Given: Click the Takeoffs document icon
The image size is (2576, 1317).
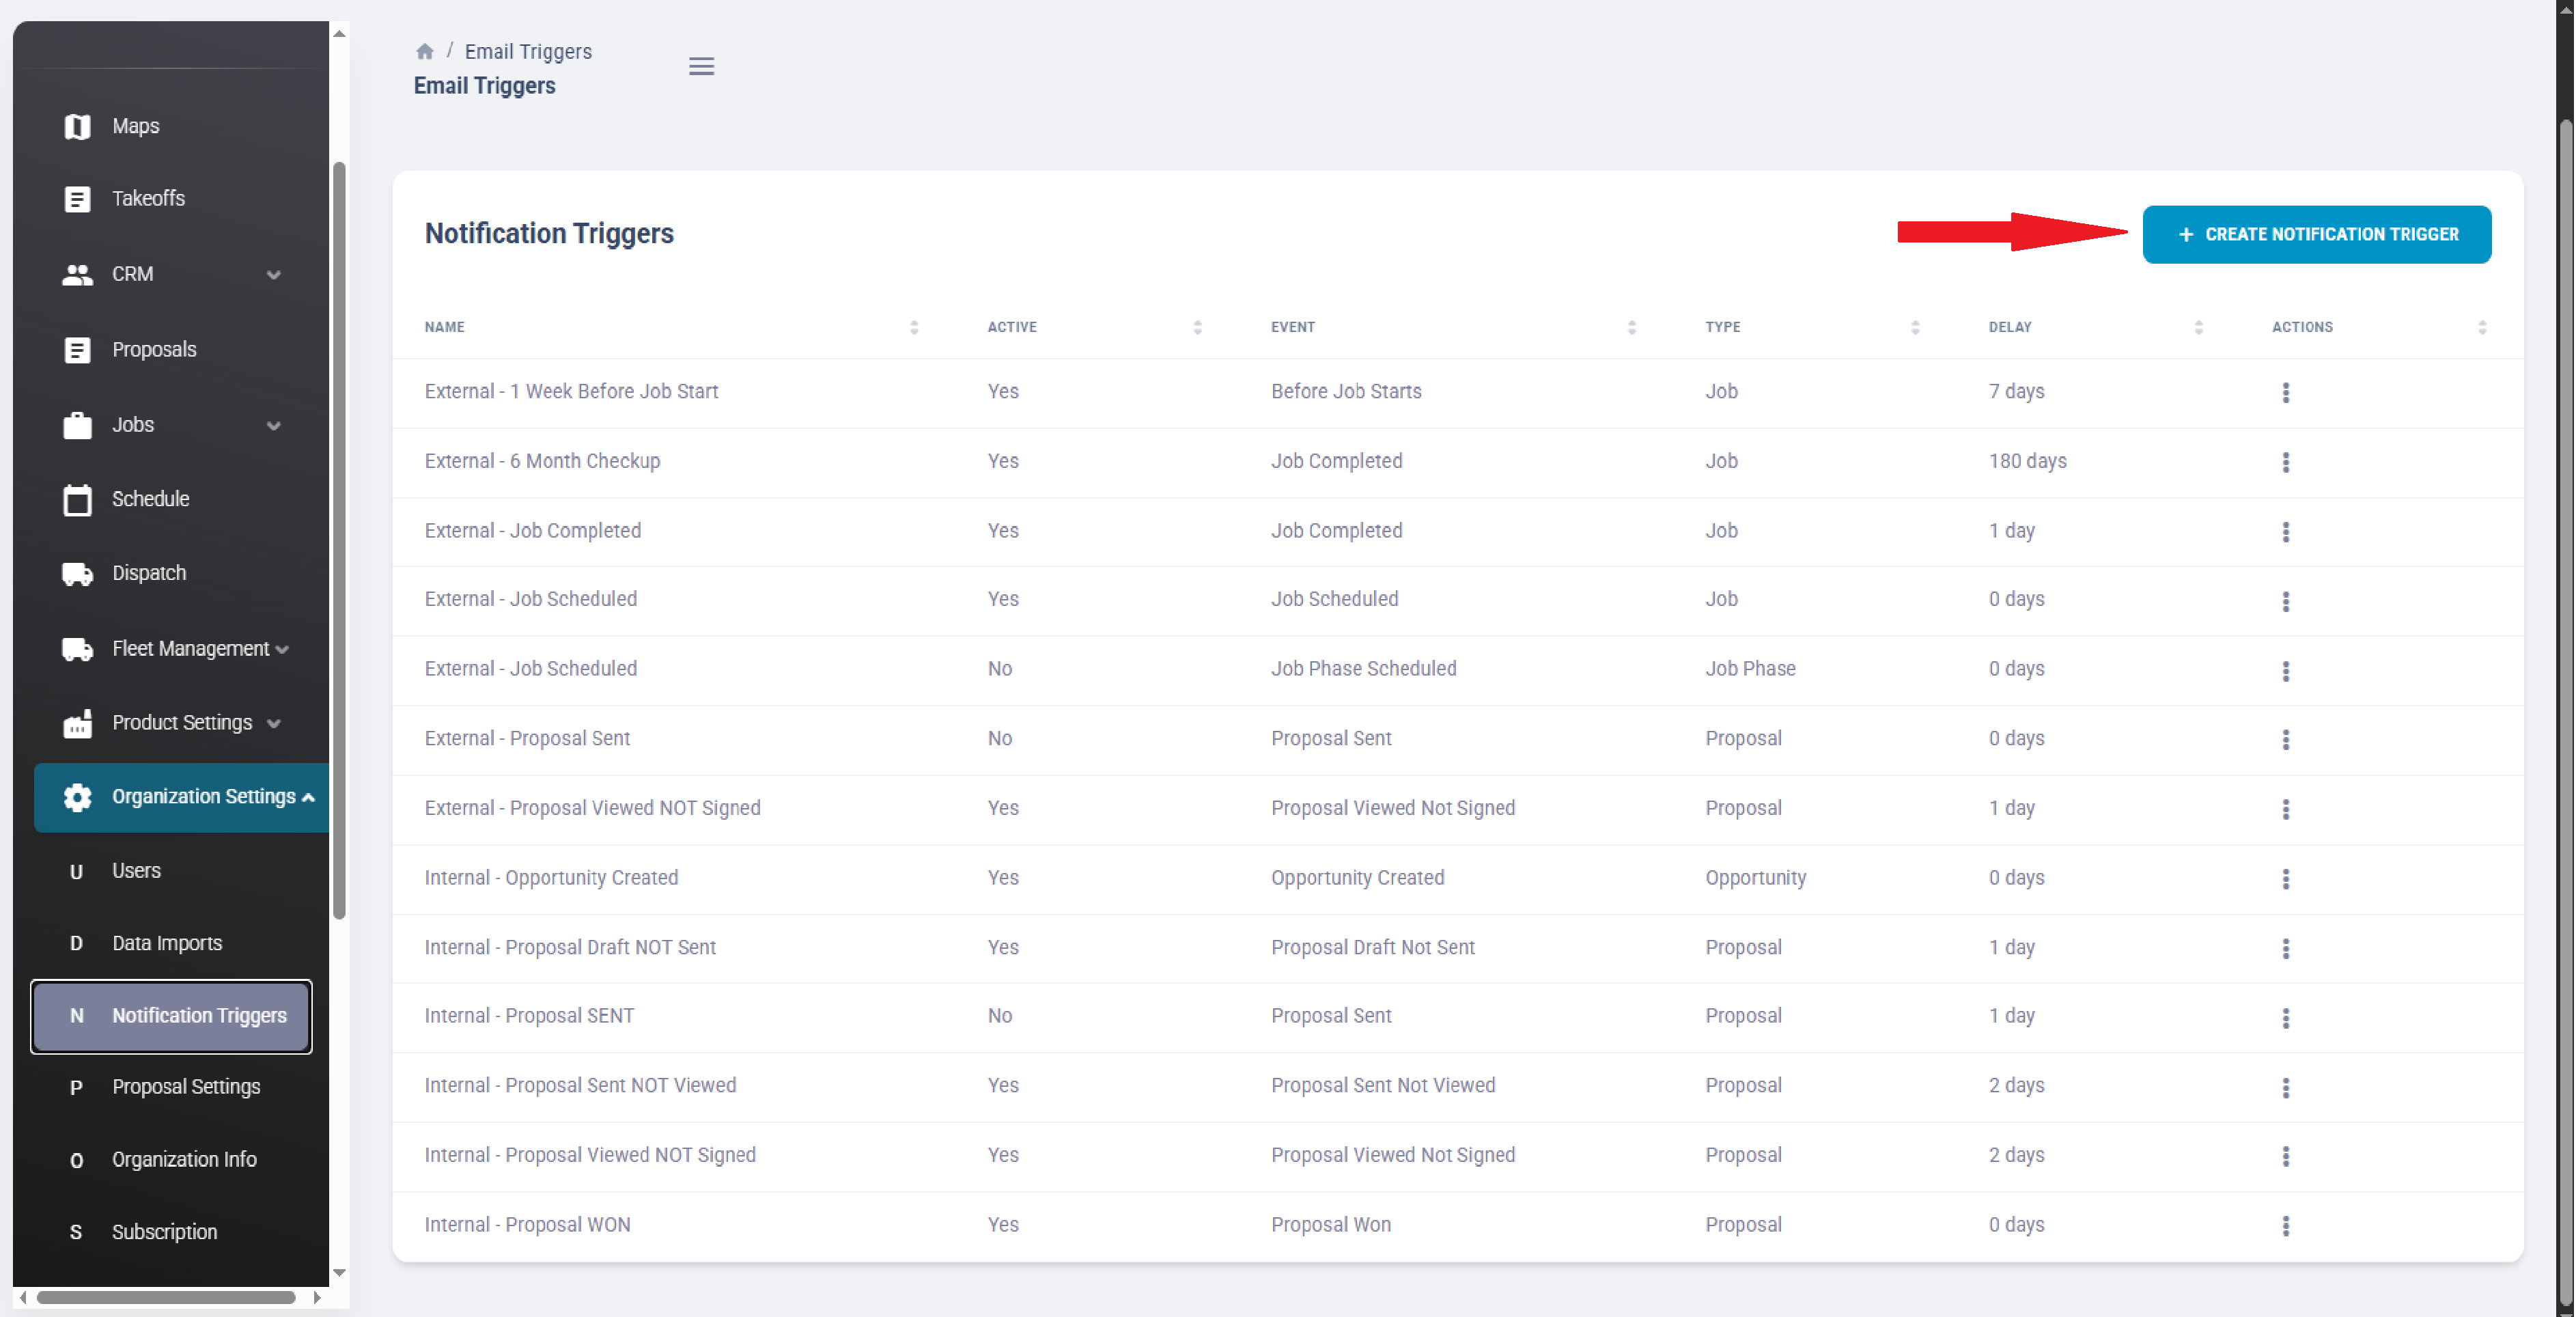Looking at the screenshot, I should tap(77, 199).
